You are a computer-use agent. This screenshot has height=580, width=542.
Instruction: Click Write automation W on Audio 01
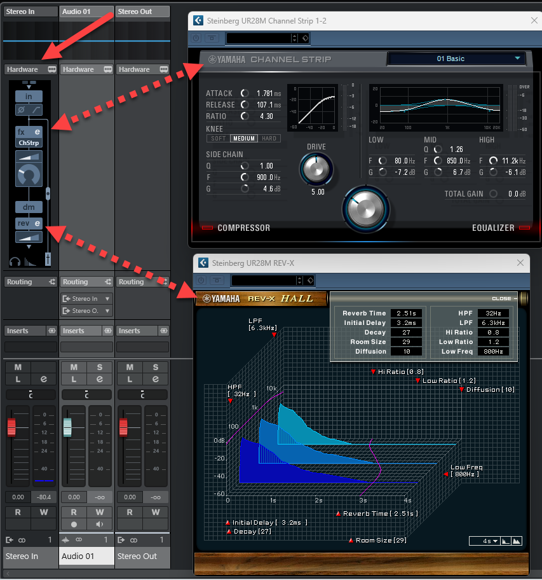(99, 513)
